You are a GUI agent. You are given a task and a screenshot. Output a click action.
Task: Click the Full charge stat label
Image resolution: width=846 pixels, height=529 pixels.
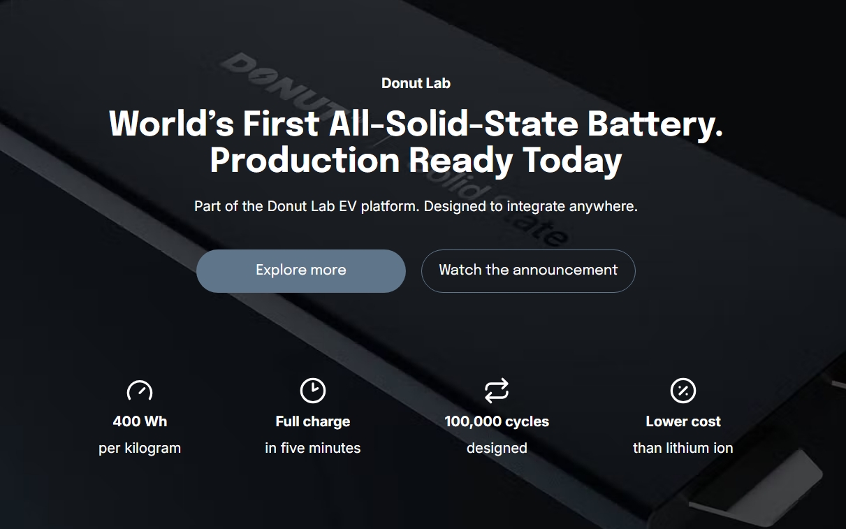tap(313, 421)
